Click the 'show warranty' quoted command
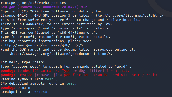This screenshot has height=97, width=172. tap(67, 28)
